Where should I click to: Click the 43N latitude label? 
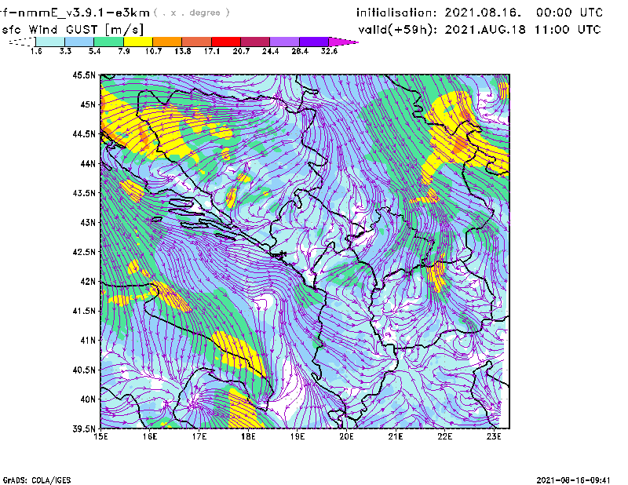88,222
